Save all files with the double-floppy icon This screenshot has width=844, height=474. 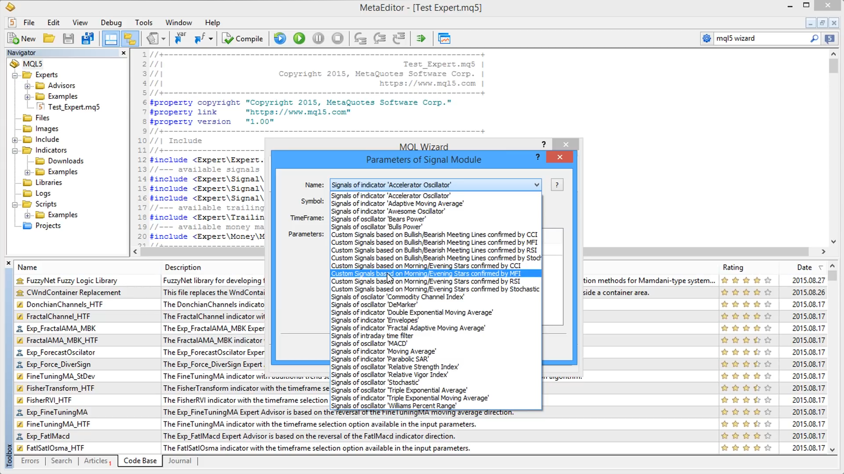pos(87,39)
